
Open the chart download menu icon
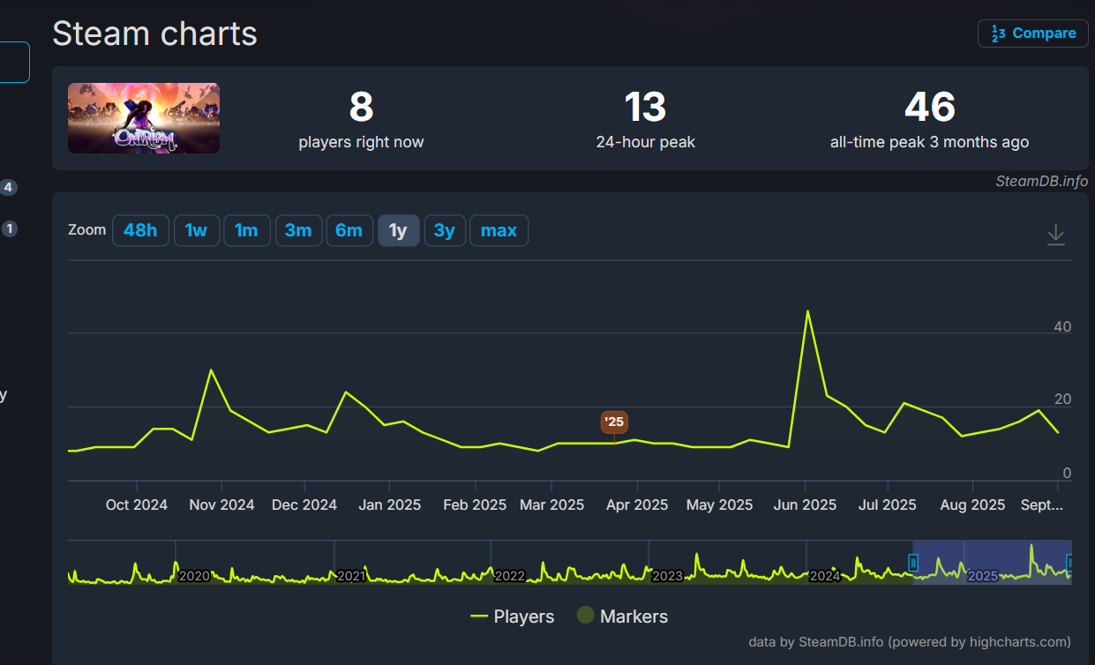point(1055,234)
